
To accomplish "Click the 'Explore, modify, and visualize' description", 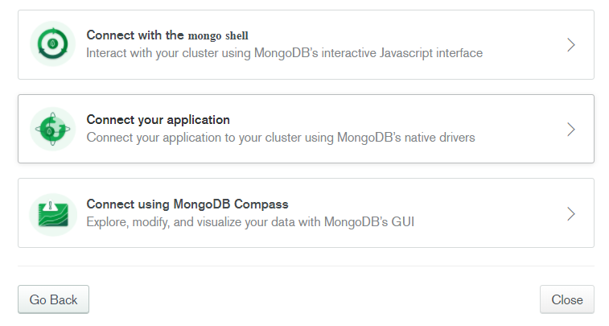I will pyautogui.click(x=250, y=222).
